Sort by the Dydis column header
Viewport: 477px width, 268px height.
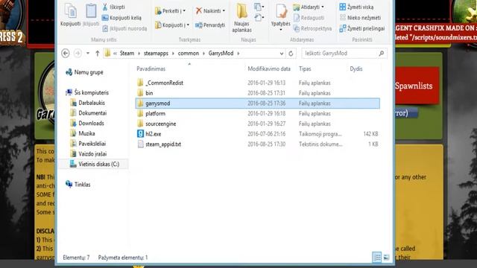(356, 69)
